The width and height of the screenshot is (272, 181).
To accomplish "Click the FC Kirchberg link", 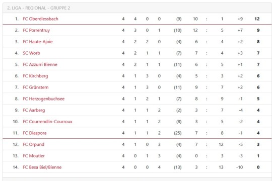I will (35, 76).
